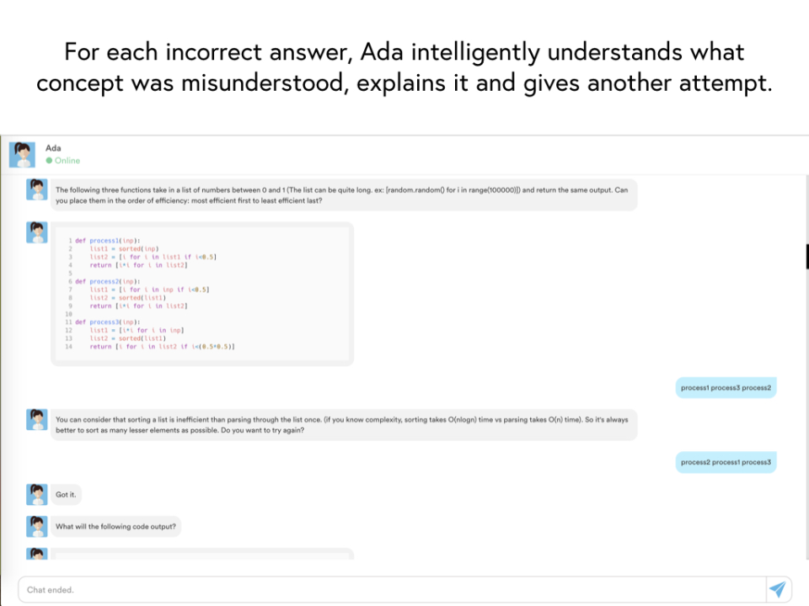This screenshot has height=606, width=809.
Task: Click the green Online status dot
Action: pyautogui.click(x=49, y=160)
